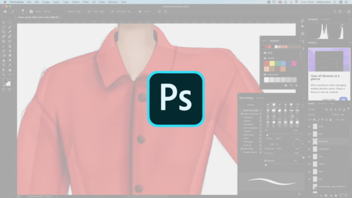Open smoothing options gear icon

[x=140, y=12]
